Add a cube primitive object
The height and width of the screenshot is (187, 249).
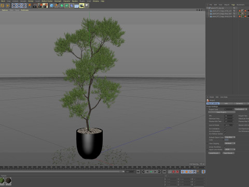pyautogui.click(x=51, y=6)
